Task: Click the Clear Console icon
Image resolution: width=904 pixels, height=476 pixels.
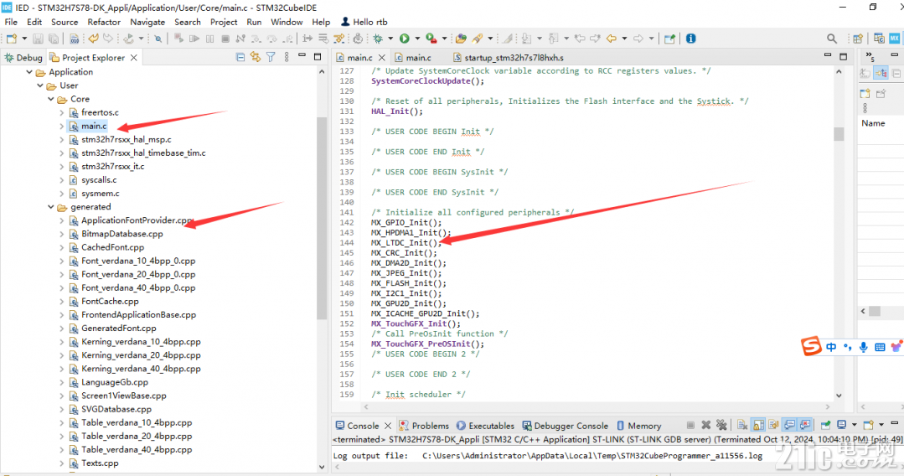Action: click(x=742, y=425)
